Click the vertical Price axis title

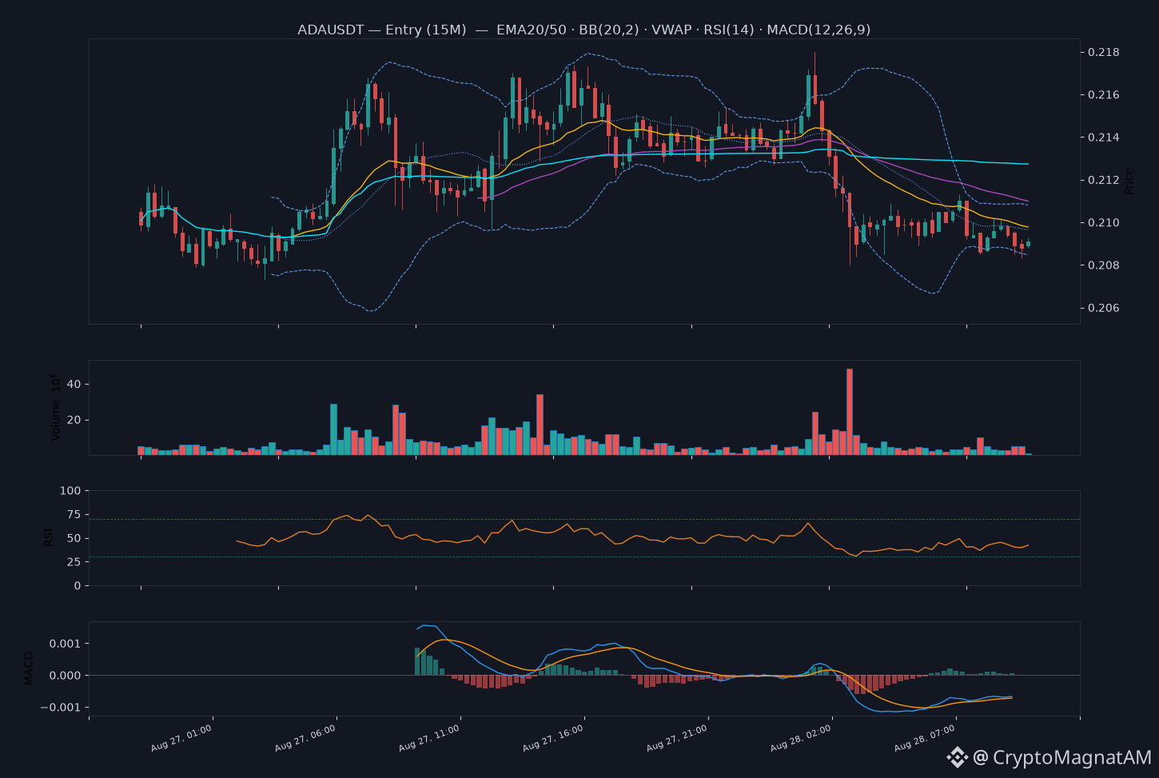coord(1129,181)
